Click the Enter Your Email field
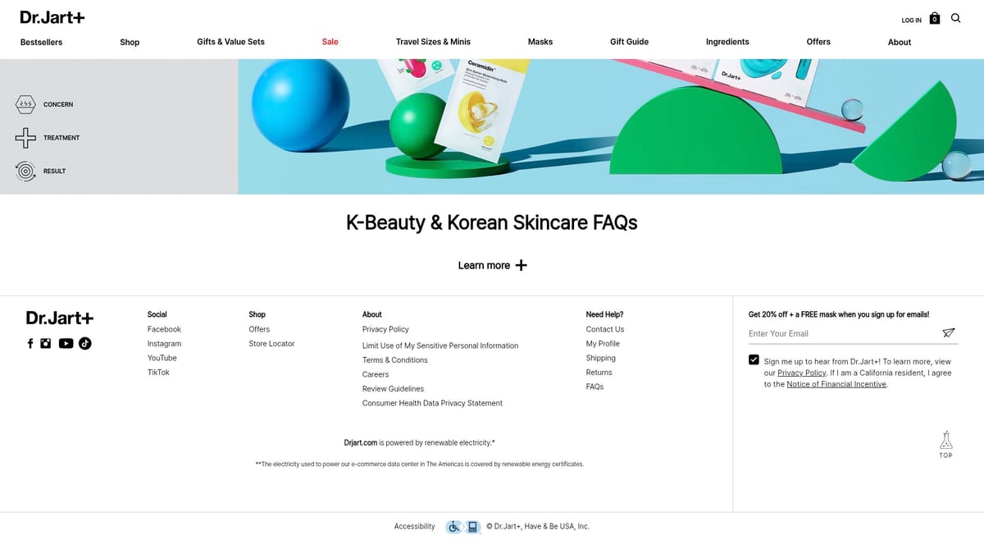The image size is (984, 554). pyautogui.click(x=820, y=333)
